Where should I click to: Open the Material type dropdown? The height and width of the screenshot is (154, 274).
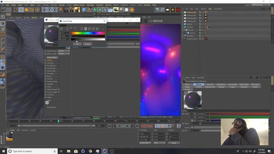[64, 51]
